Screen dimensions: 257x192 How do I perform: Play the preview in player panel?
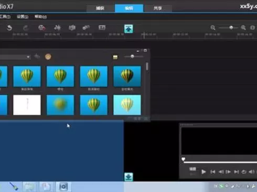[x=204, y=172]
